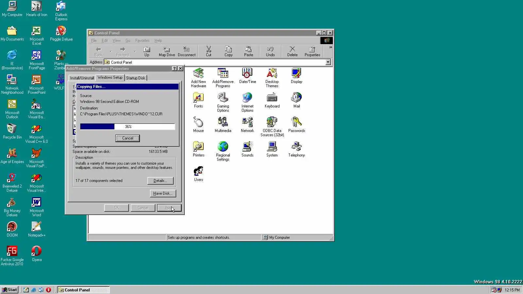
Task: Click the Up toolbar button
Action: point(147,51)
